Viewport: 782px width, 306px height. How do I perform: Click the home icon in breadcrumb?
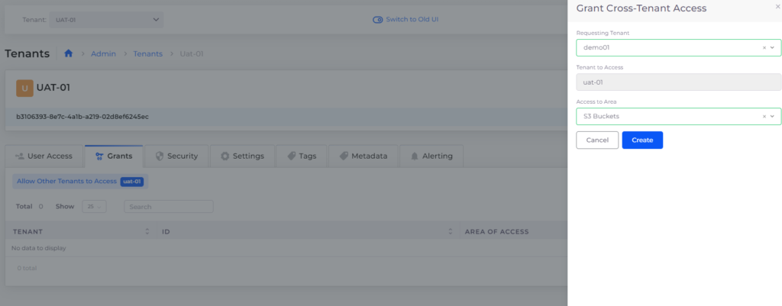[69, 53]
